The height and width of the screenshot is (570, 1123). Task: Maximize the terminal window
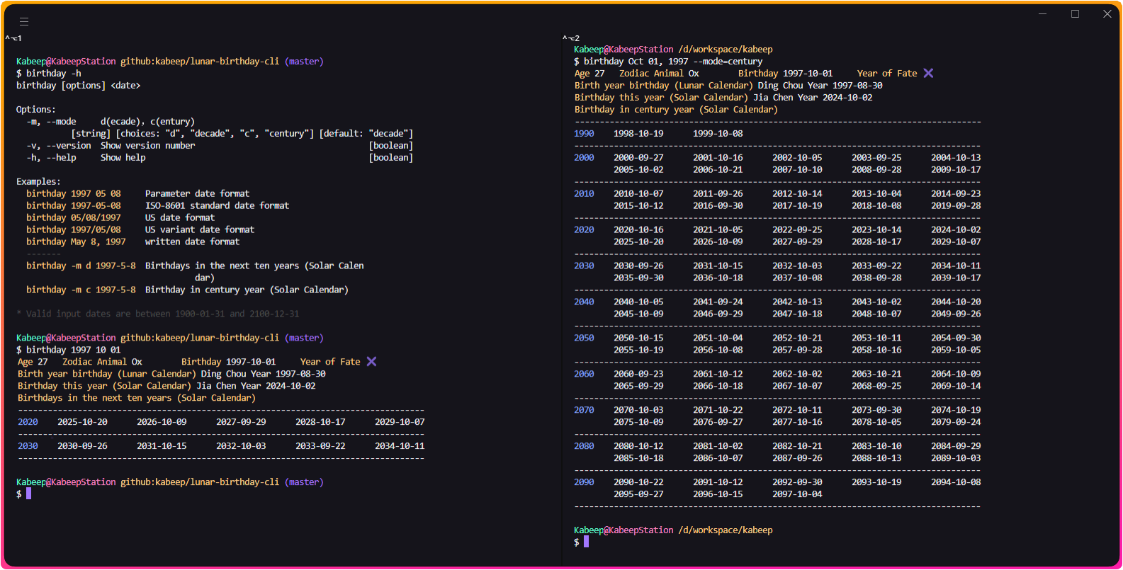point(1075,13)
